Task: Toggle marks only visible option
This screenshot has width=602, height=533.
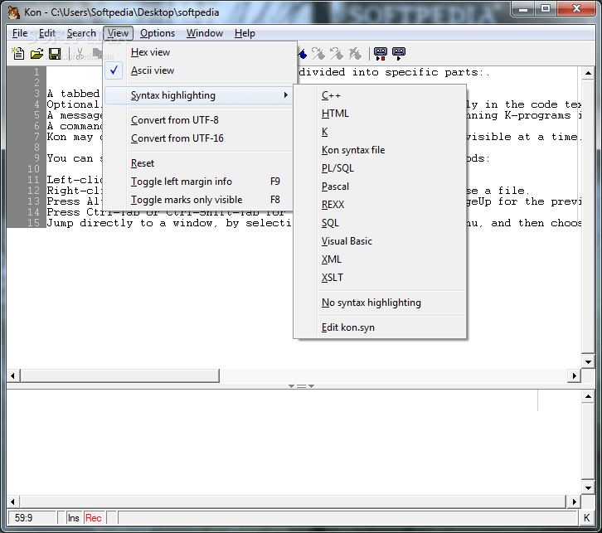Action: tap(198, 200)
